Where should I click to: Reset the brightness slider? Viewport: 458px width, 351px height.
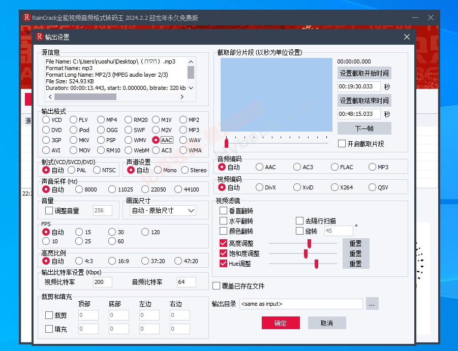356,243
